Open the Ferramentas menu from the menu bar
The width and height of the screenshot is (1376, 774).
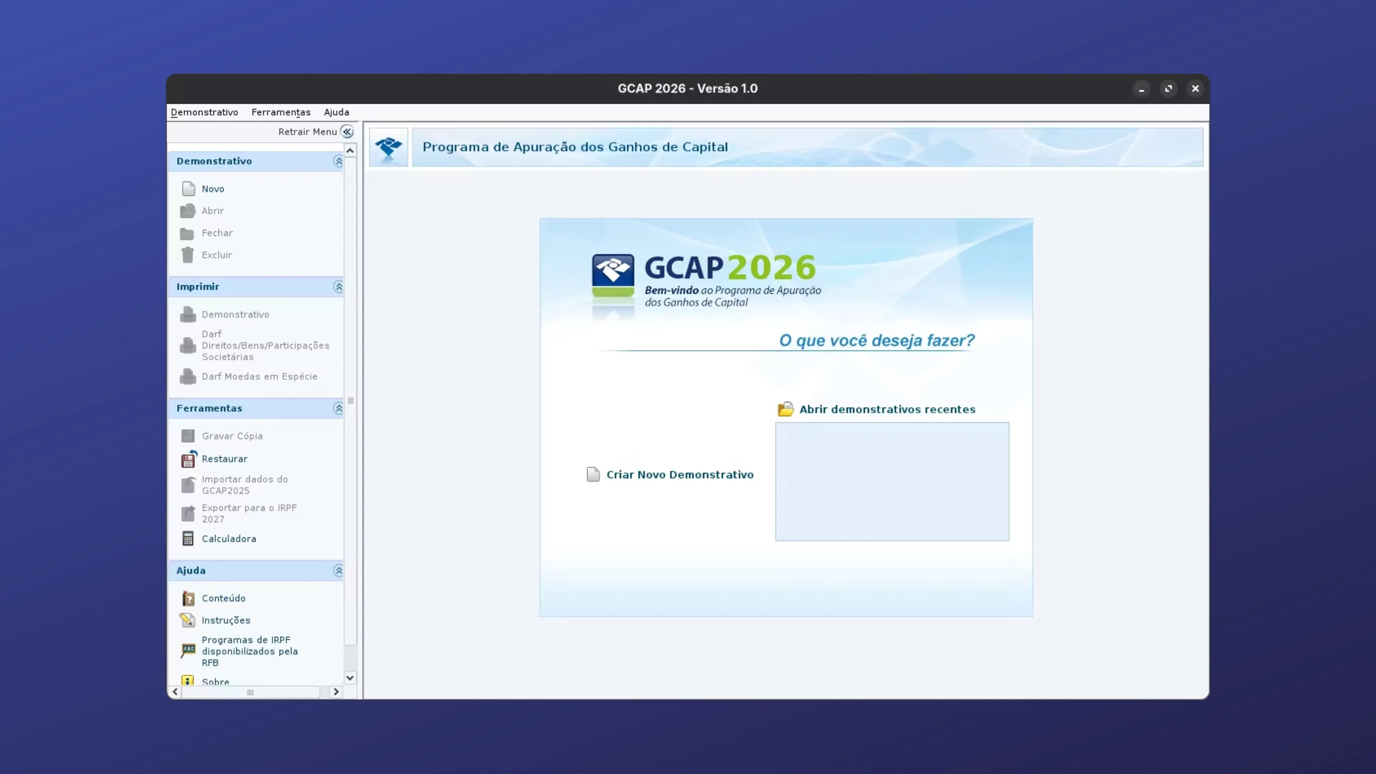(x=281, y=112)
